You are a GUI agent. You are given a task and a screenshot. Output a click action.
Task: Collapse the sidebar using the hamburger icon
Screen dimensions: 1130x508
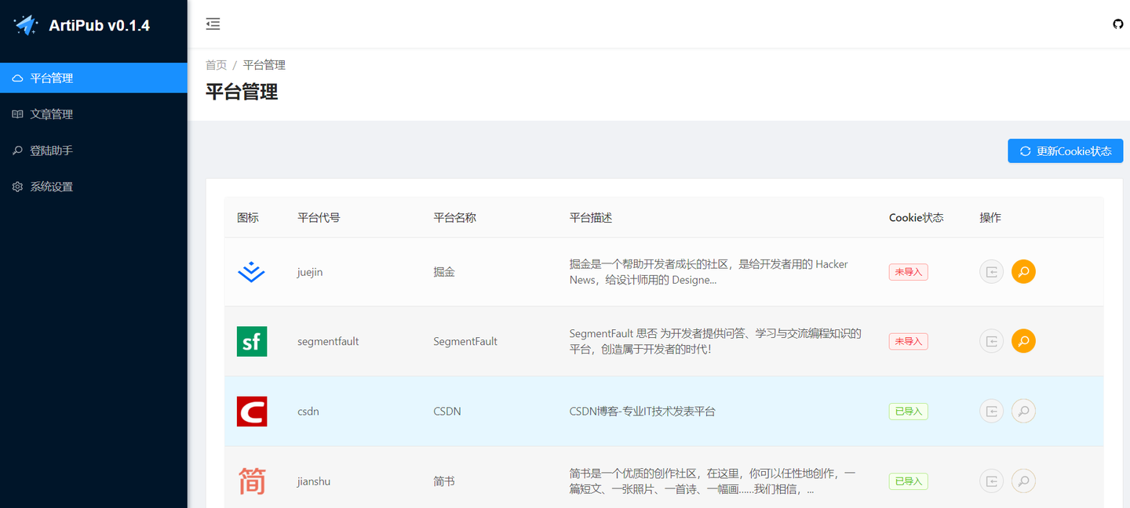coord(213,24)
